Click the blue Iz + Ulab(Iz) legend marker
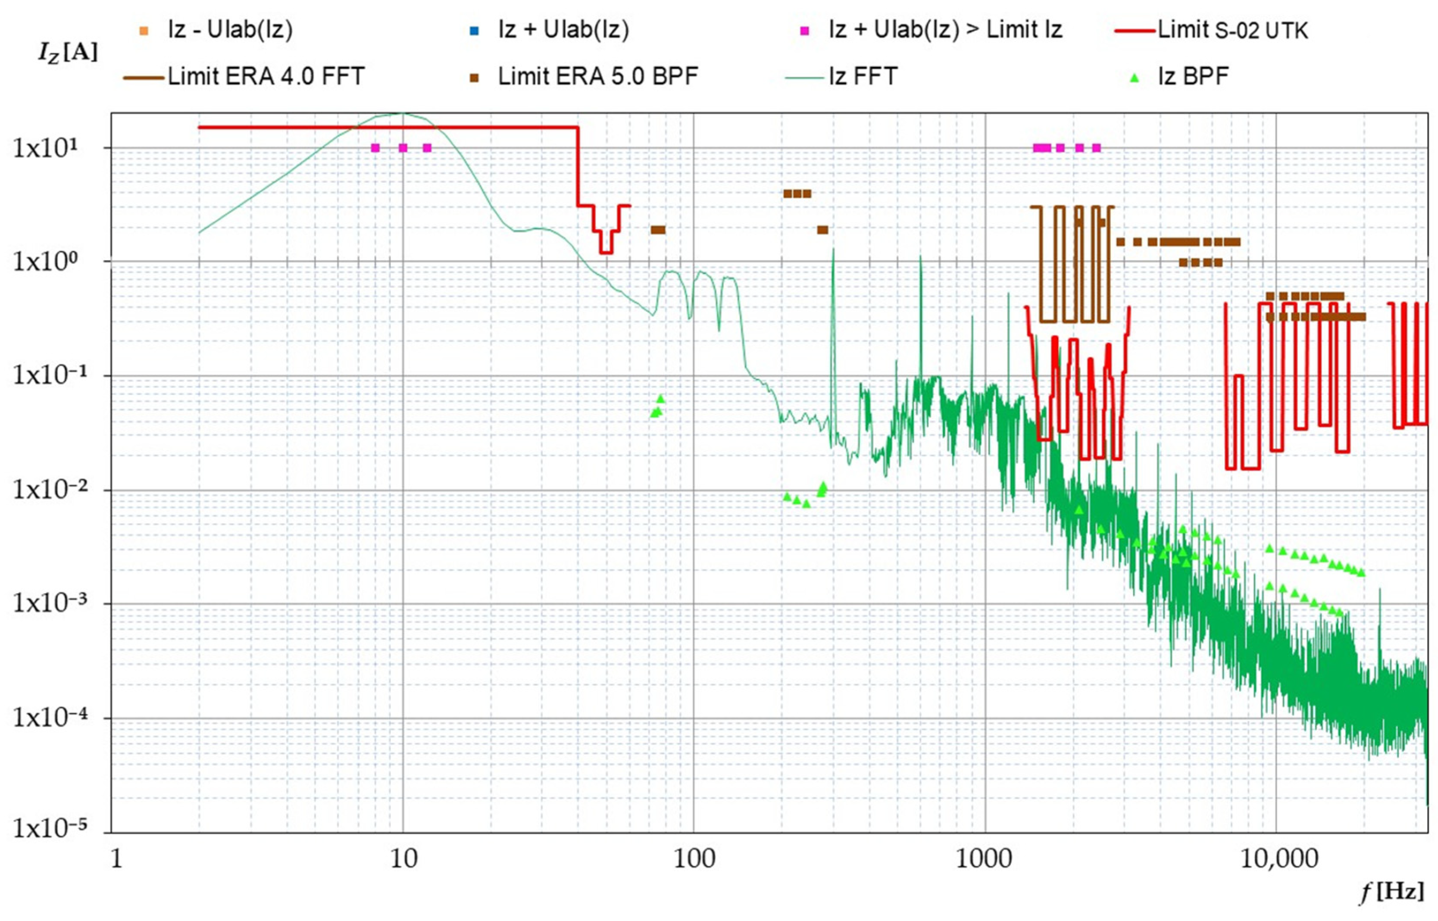Screen dimensions: 1438x921 [474, 31]
